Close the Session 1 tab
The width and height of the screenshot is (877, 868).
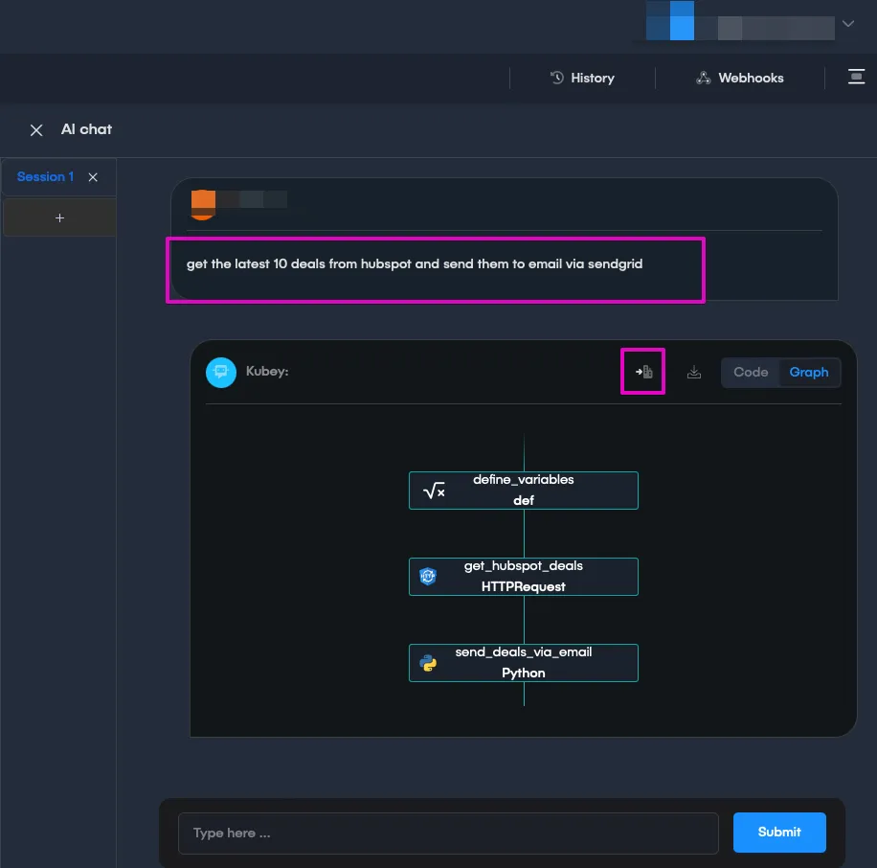93,177
